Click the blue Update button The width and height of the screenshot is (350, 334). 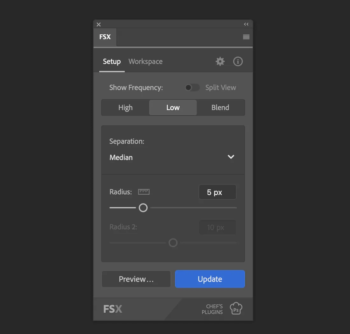210,279
